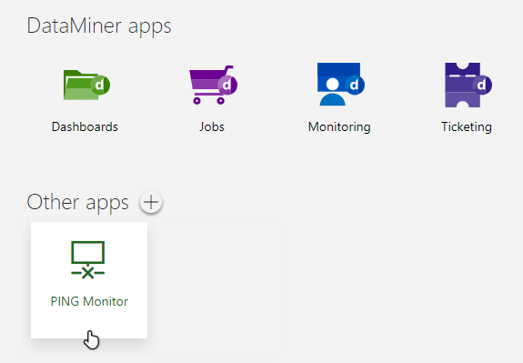Screen dimensions: 523x363
Task: Launch the Jobs shopping cart icon
Action: click(x=214, y=85)
